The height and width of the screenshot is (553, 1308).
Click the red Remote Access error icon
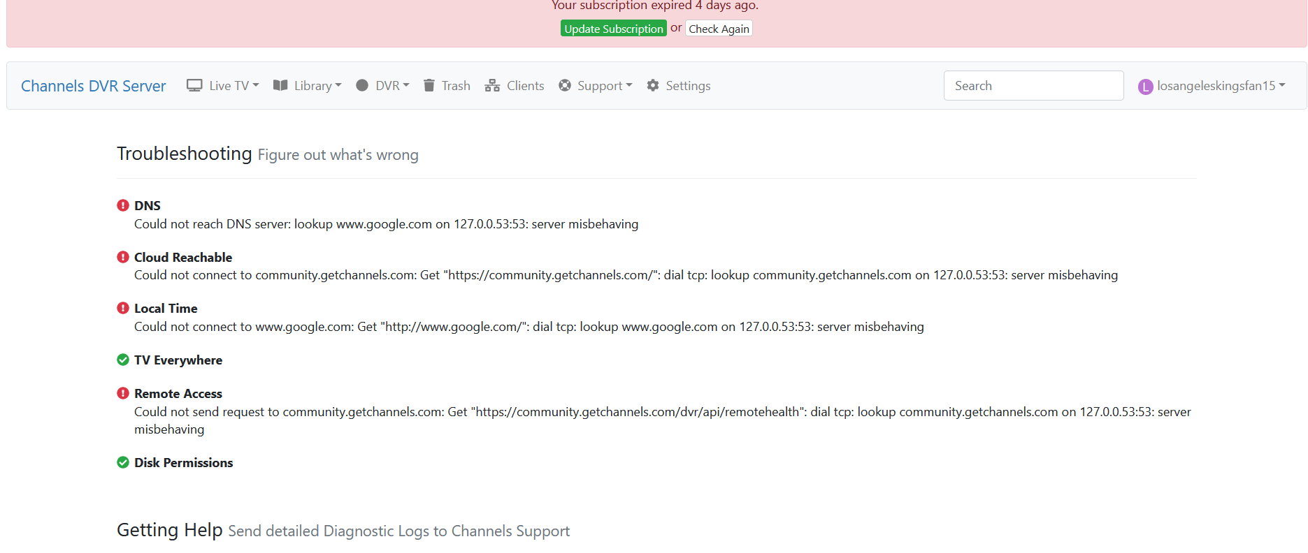point(123,393)
